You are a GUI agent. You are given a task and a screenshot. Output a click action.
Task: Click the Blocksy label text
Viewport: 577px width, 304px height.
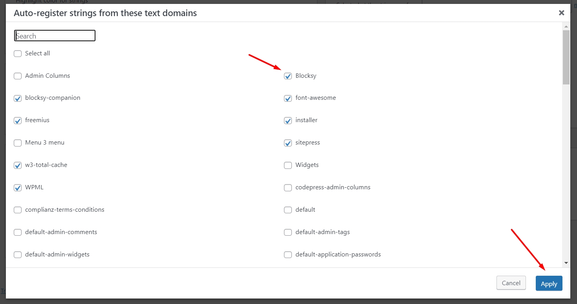point(306,76)
